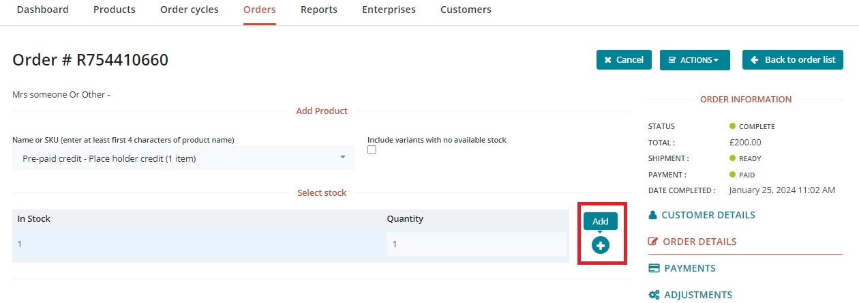Viewport: 859px width, 303px height.
Task: Go to Order cycles tab
Action: pos(189,10)
